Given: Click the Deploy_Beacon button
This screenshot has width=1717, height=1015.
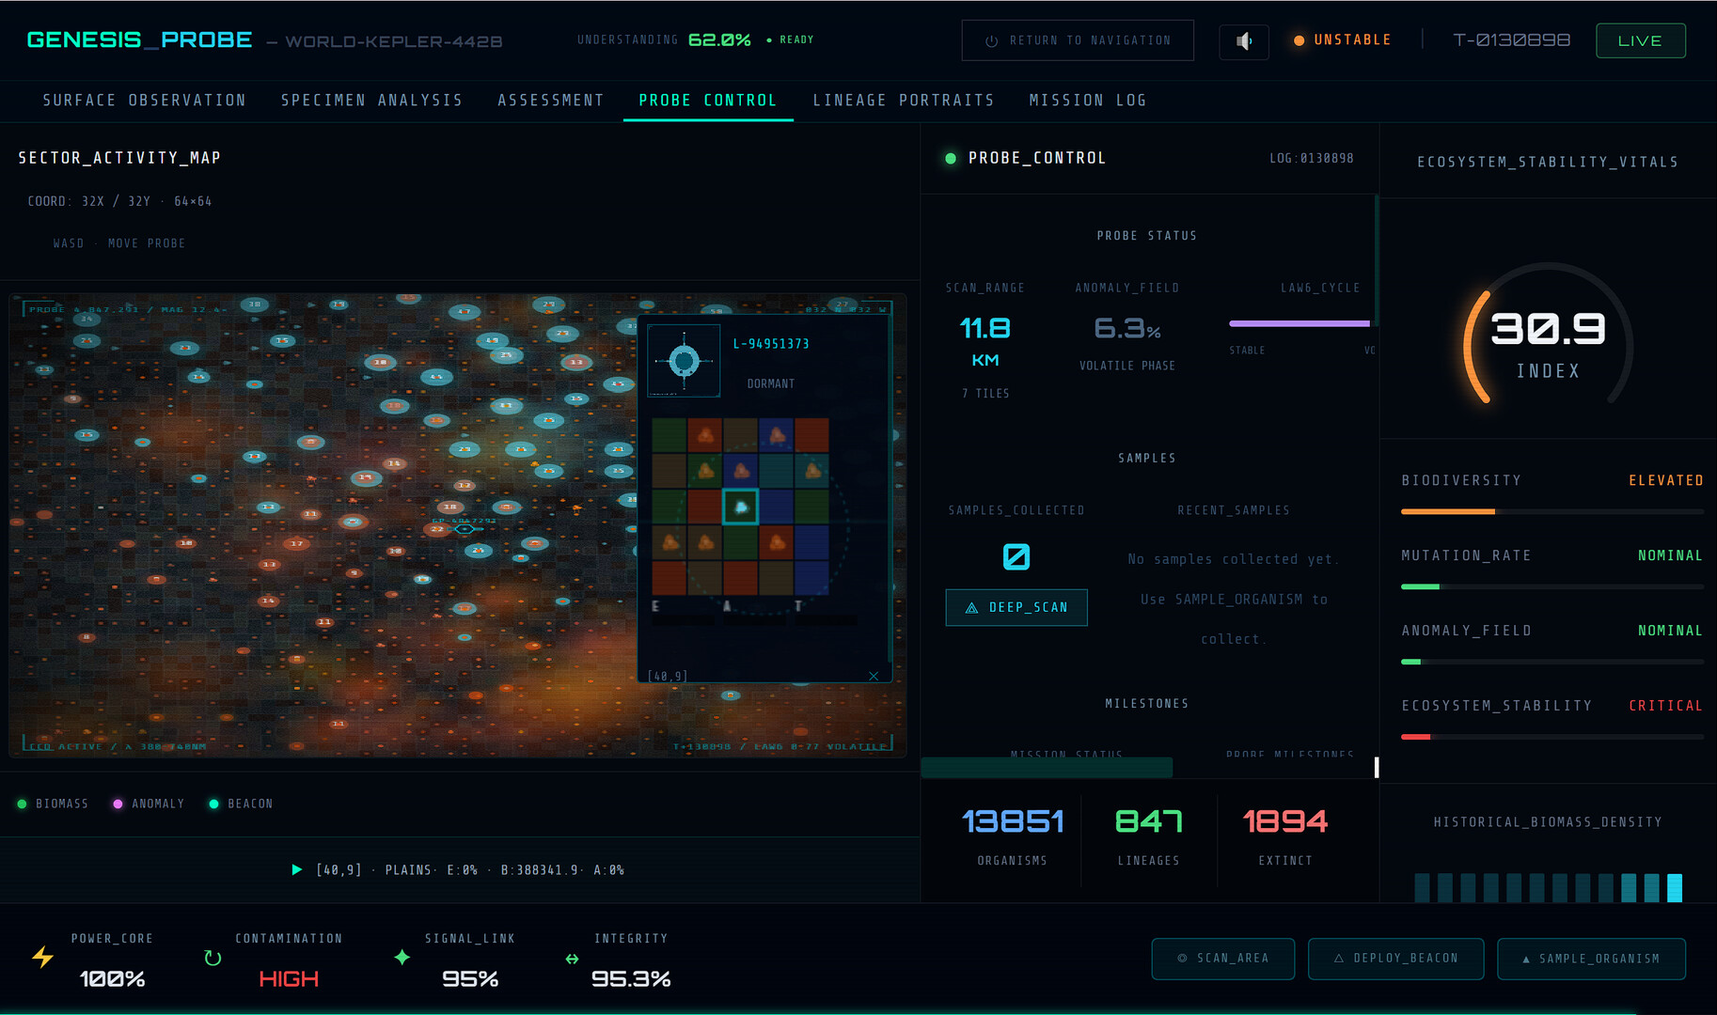Looking at the screenshot, I should (1395, 959).
